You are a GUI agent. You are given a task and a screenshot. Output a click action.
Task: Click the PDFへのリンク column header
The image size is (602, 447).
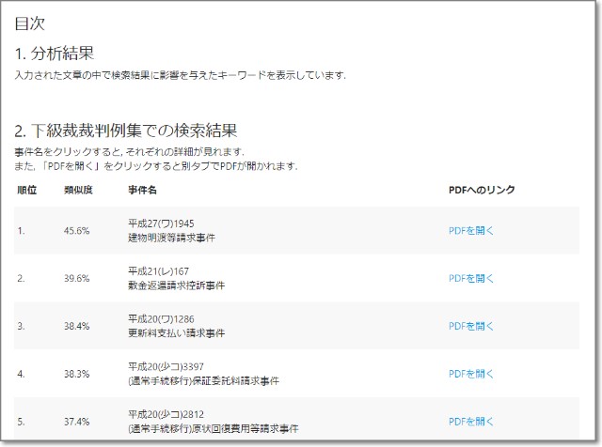482,191
